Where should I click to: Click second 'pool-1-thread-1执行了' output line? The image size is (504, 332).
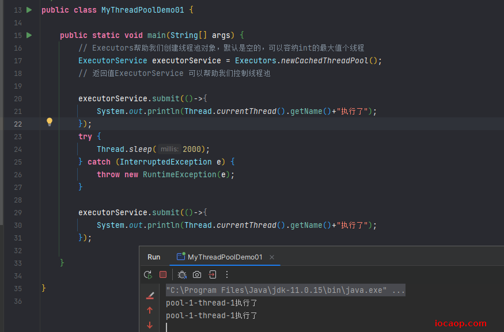211,316
